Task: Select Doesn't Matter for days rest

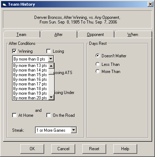Action: point(98,56)
